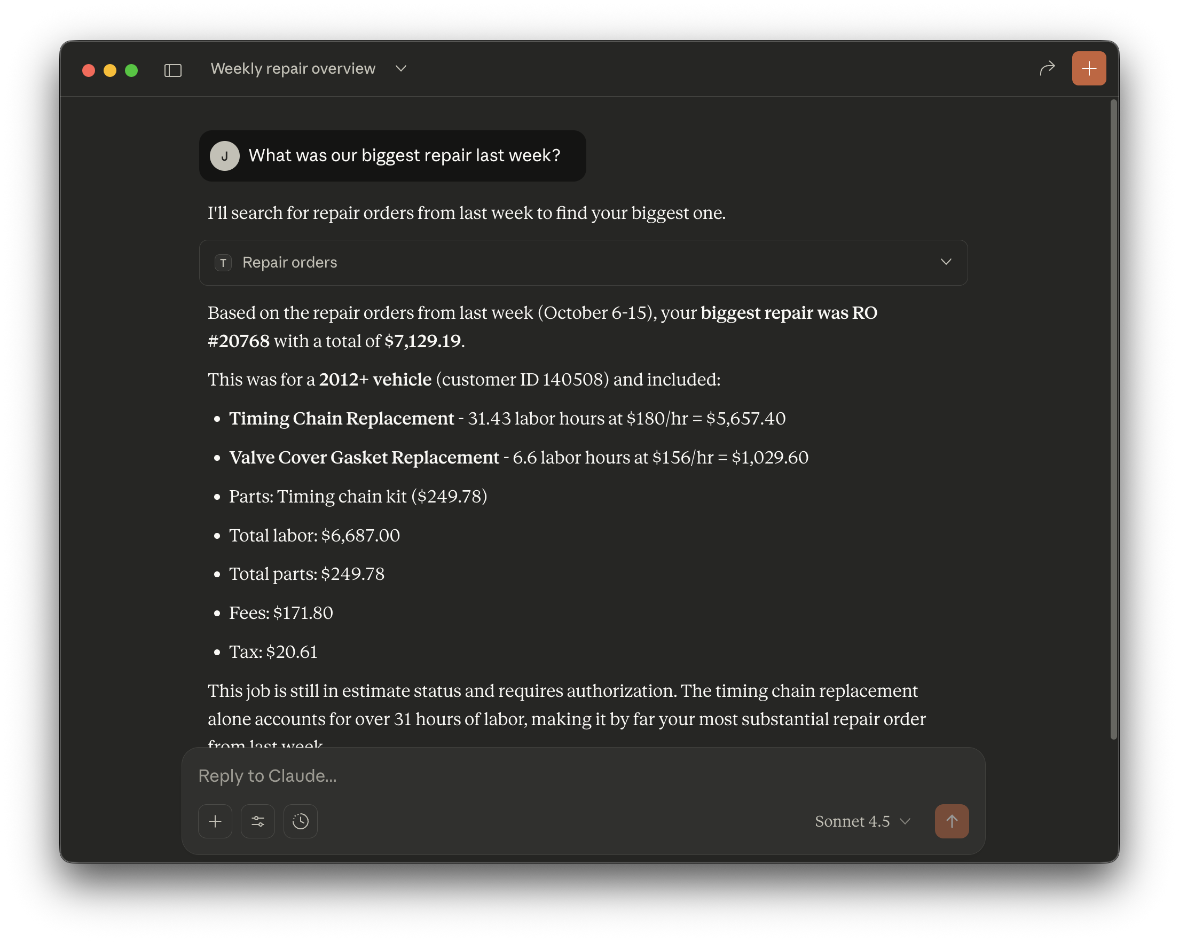The height and width of the screenshot is (942, 1179).
Task: Open the history clock icon
Action: point(300,821)
